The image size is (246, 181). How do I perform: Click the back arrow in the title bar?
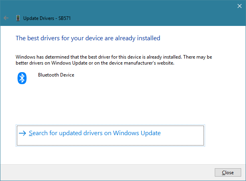click(6, 18)
